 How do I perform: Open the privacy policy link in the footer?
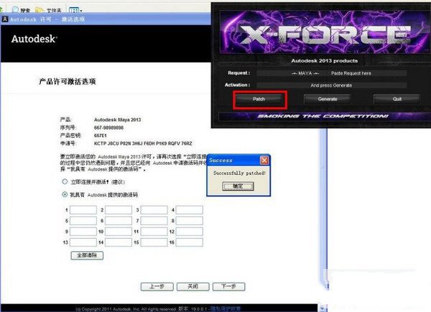pos(226,308)
